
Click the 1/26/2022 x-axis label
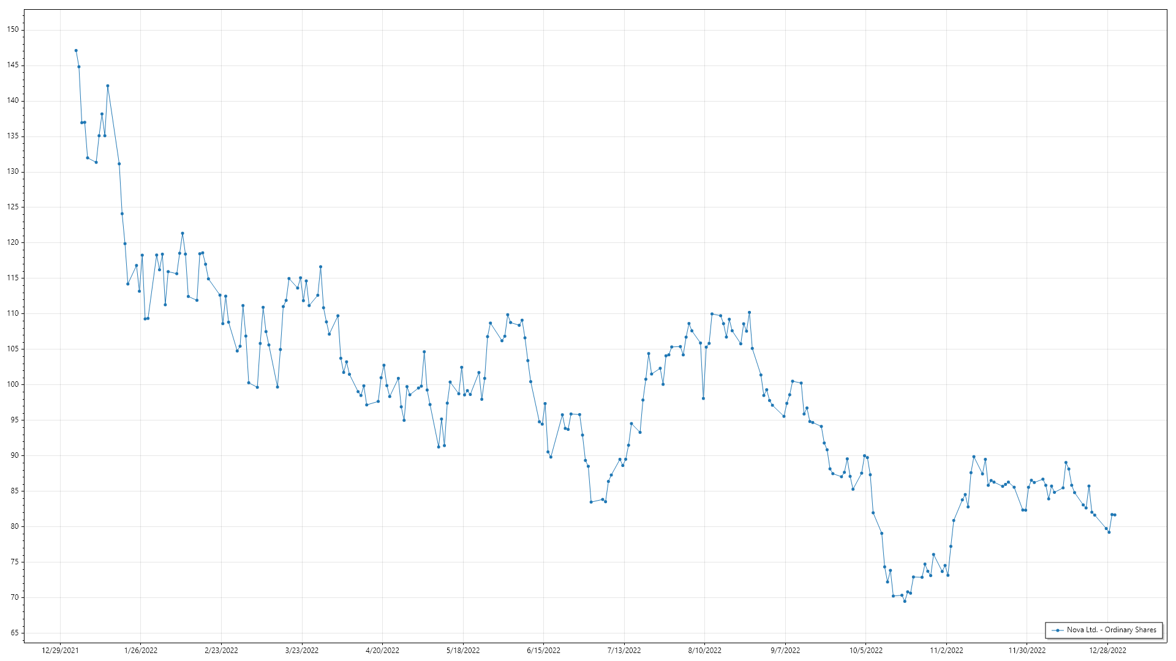(x=141, y=651)
